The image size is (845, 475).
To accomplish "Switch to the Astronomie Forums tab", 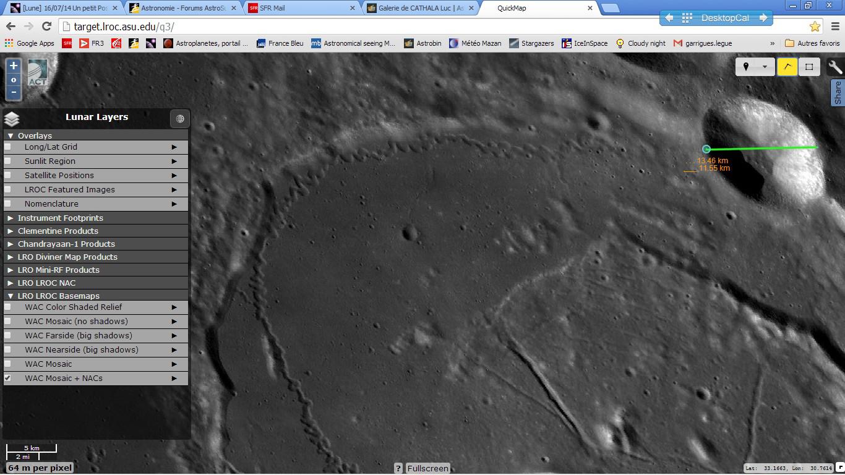I will tap(181, 8).
